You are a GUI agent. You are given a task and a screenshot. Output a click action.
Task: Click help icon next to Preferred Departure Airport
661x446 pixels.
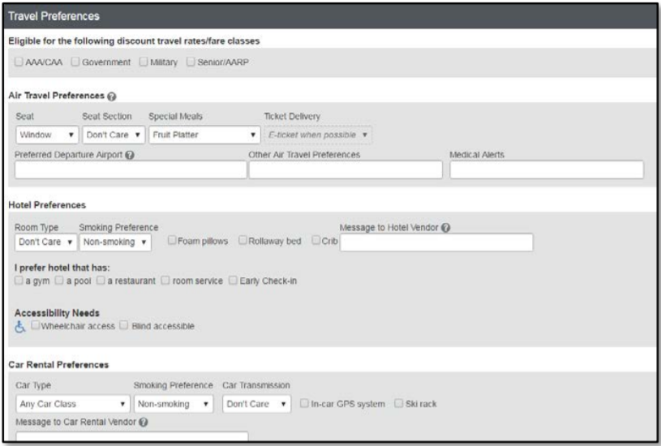tap(129, 155)
